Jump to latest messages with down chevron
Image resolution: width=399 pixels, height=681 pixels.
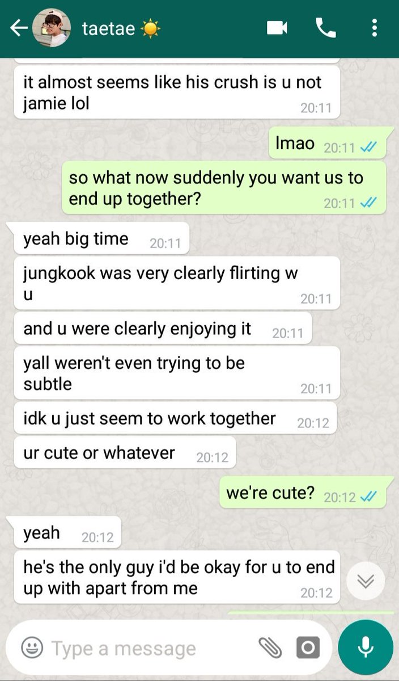click(366, 581)
